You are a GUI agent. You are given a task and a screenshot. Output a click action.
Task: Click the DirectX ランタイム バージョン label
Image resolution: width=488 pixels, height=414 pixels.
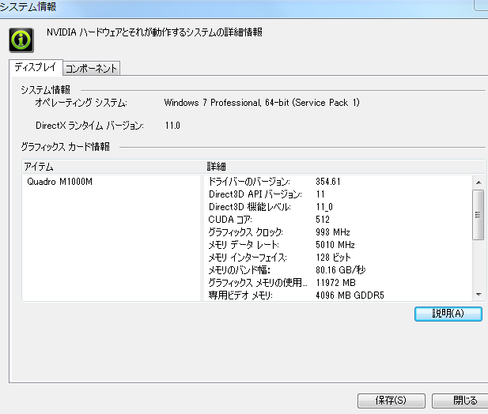point(89,126)
